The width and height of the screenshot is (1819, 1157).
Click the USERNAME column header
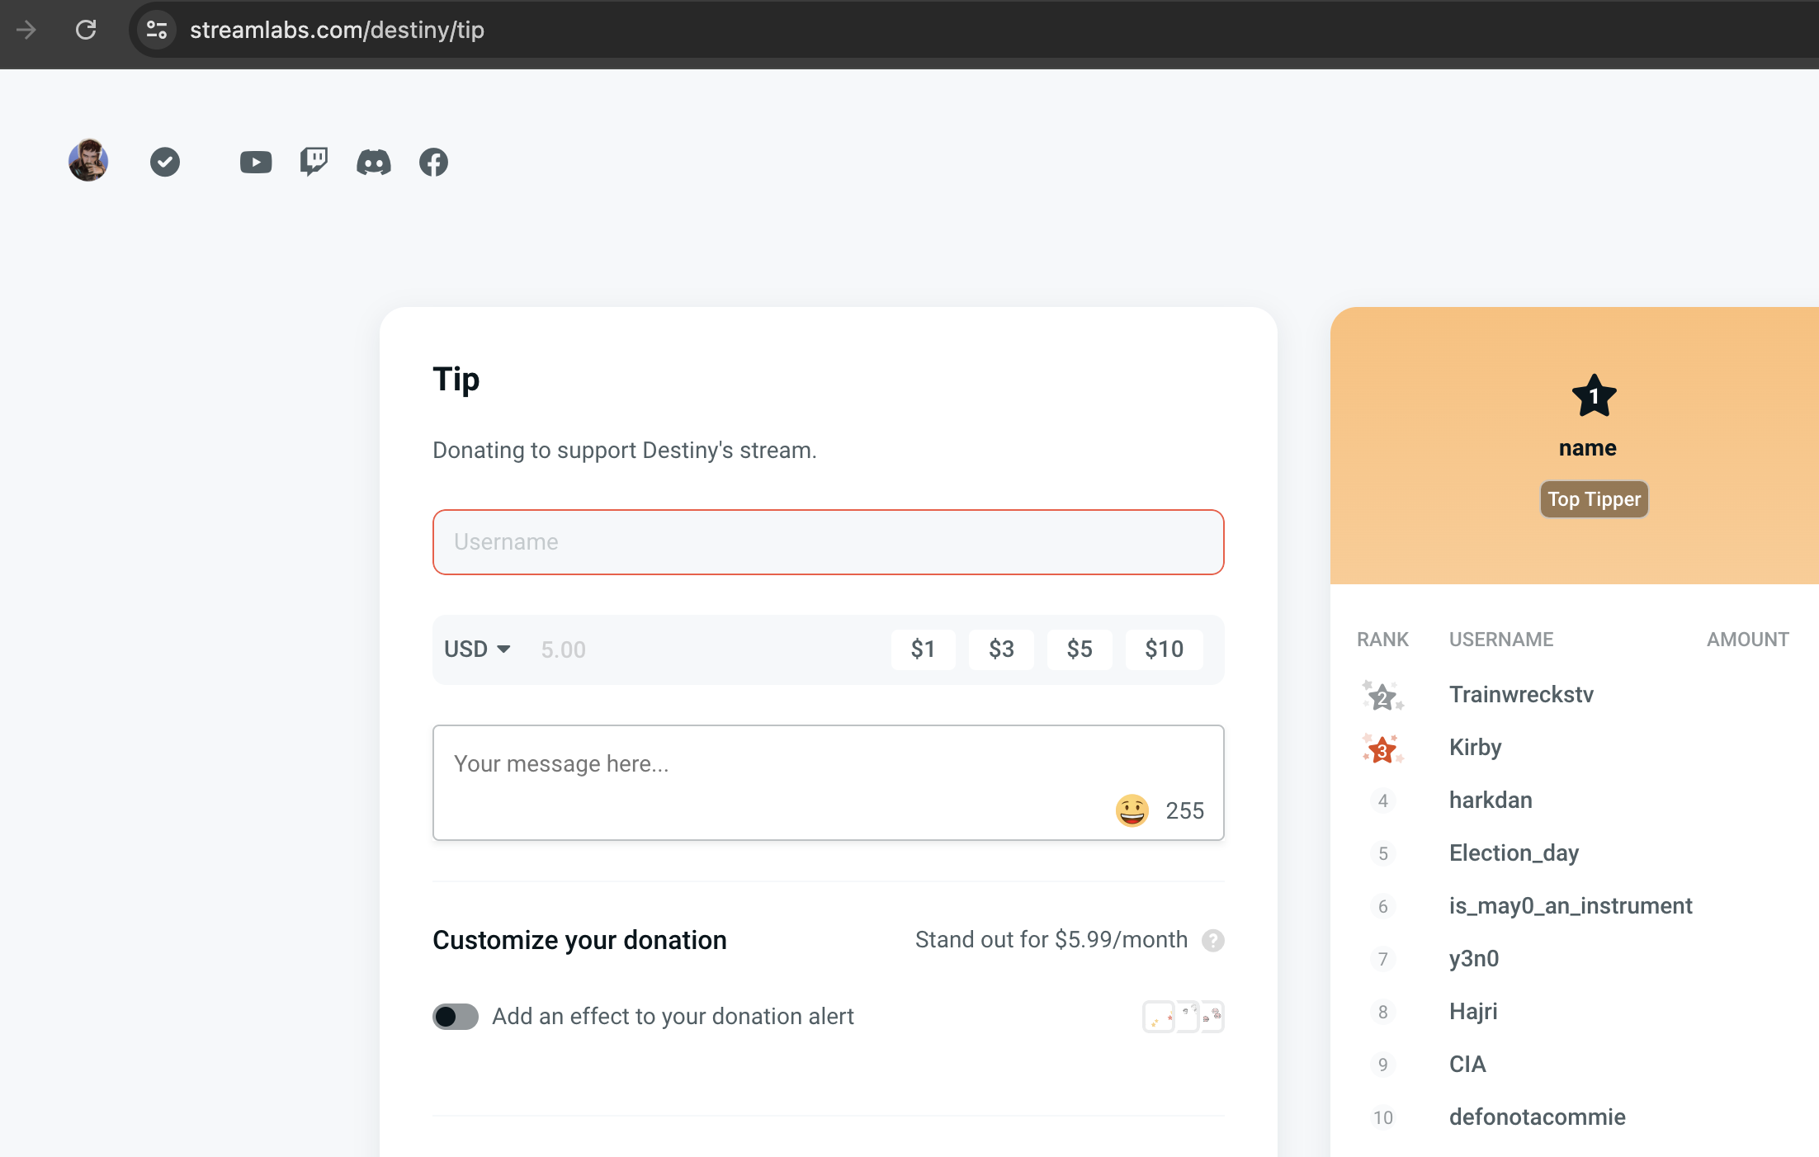coord(1501,640)
